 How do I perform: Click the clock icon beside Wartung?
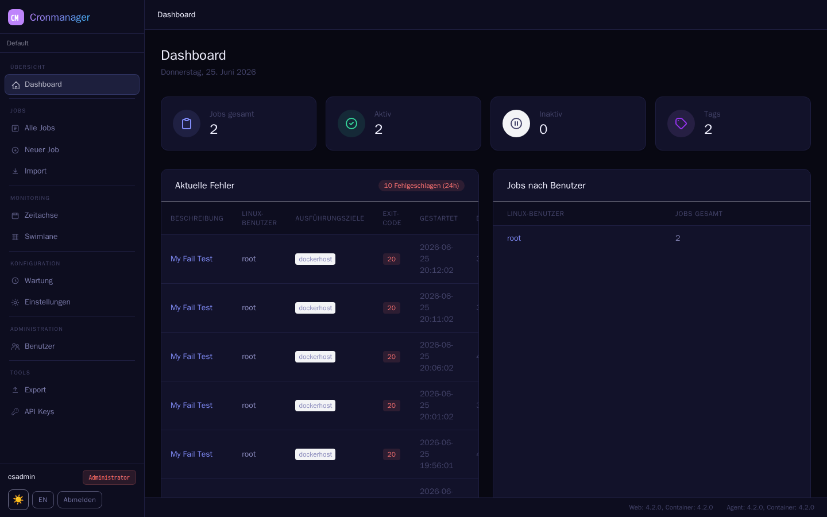pos(16,281)
